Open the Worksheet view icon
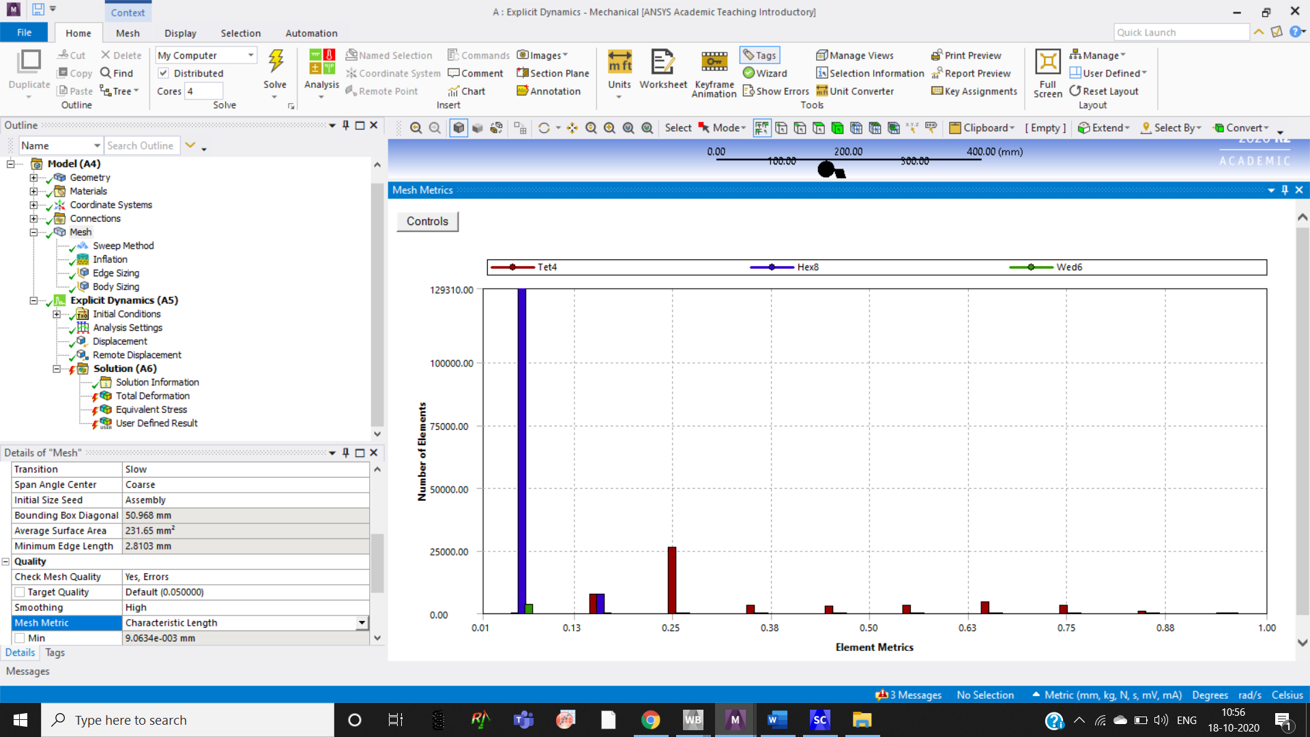Image resolution: width=1310 pixels, height=737 pixels. coord(663,63)
